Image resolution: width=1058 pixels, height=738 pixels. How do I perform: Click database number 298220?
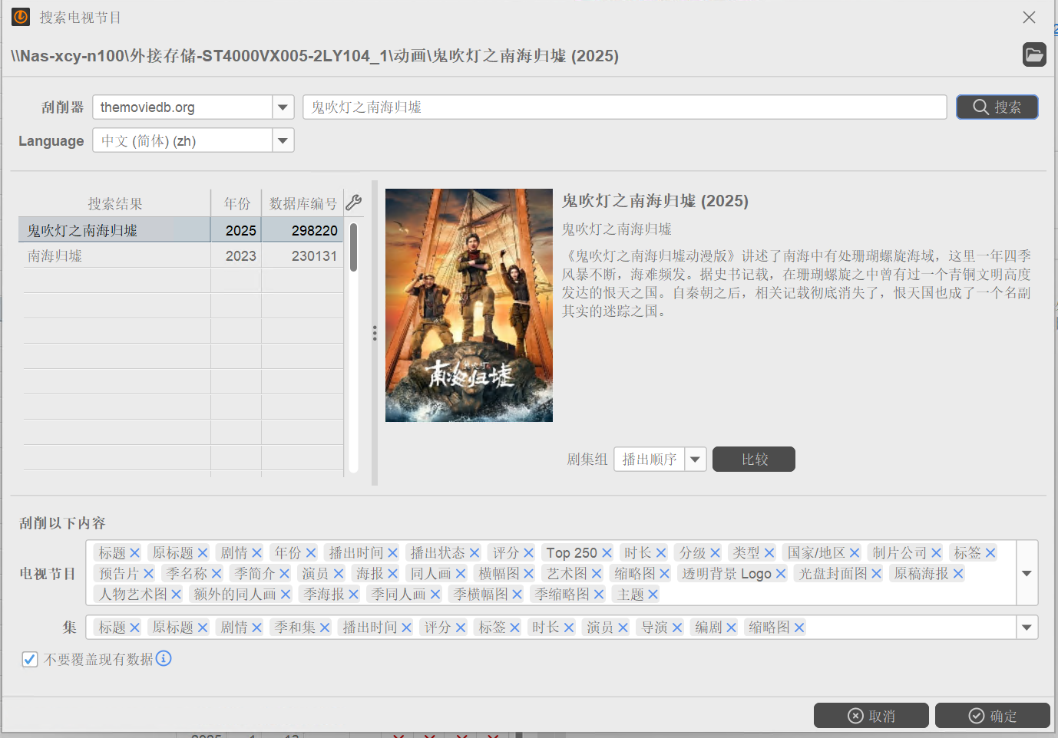[x=314, y=230]
